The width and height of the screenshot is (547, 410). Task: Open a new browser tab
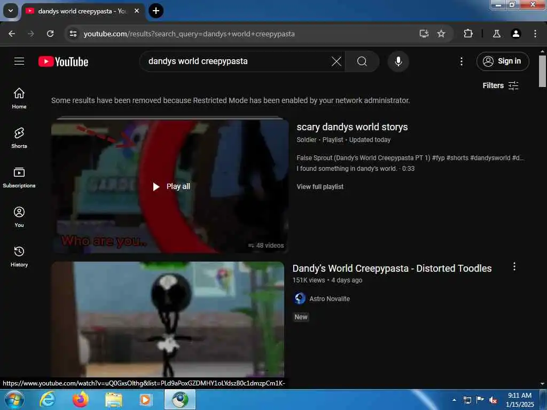pos(156,11)
